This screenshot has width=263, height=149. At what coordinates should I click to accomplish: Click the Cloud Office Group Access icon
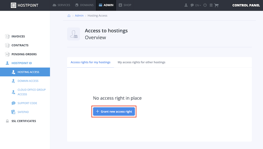click(13, 92)
